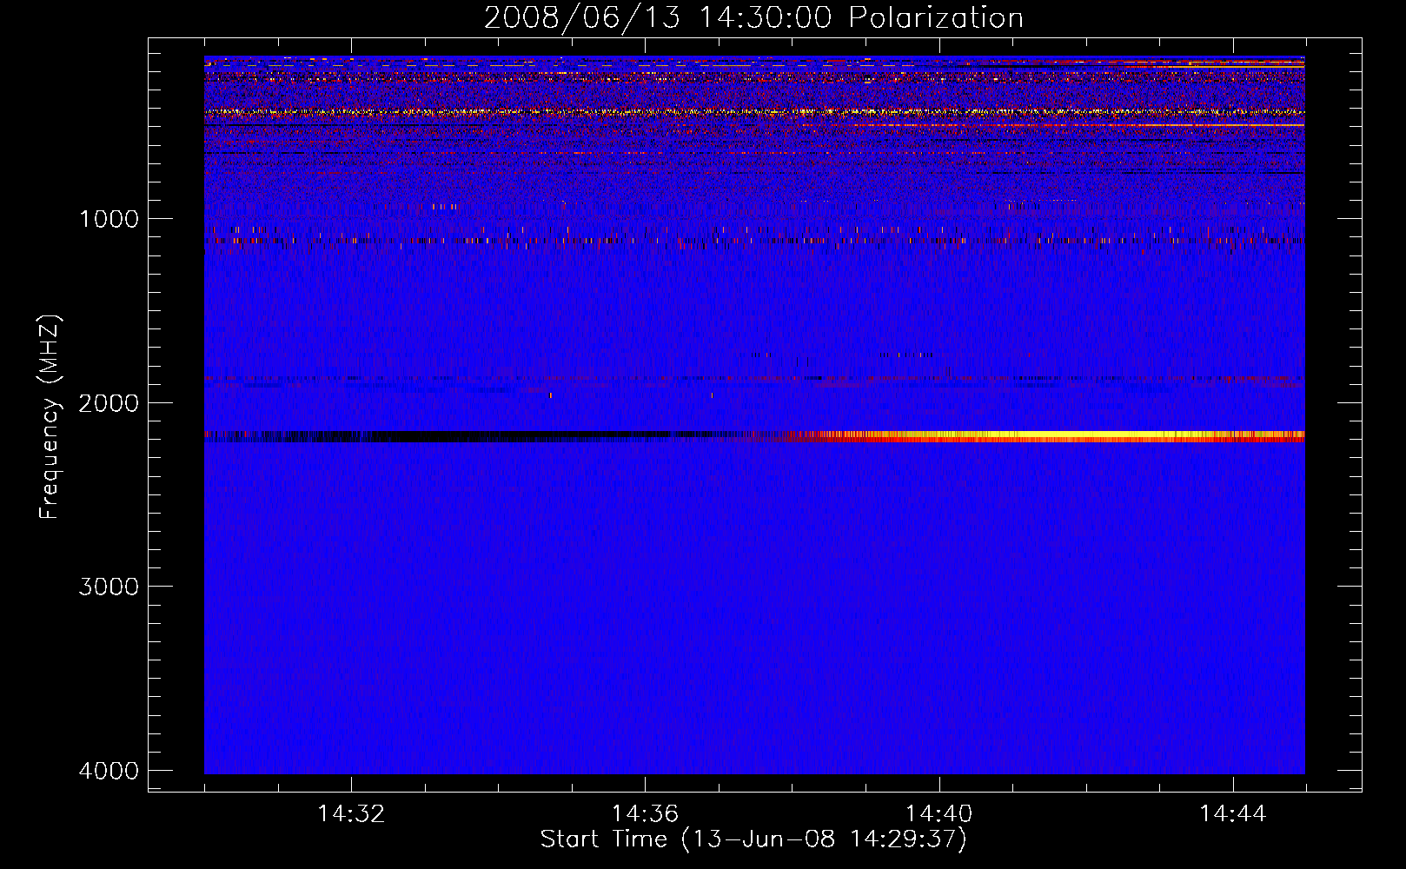Image resolution: width=1406 pixels, height=869 pixels.
Task: Click the 2000 frequency tick label
Action: coord(109,403)
